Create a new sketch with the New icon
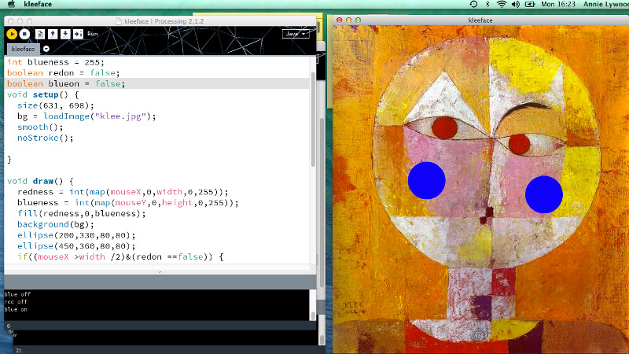Image resolution: width=629 pixels, height=354 pixels. [x=40, y=34]
